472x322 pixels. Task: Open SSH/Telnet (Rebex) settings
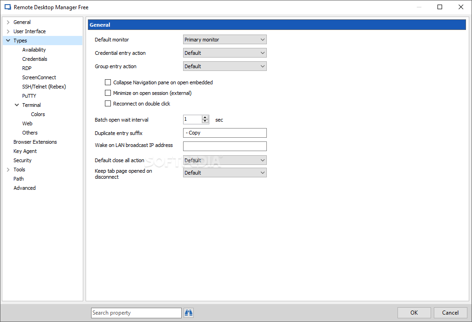(44, 87)
